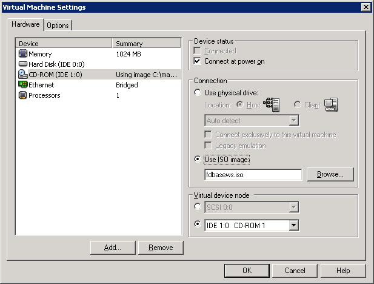Click the Memory device icon
This screenshot has height=284, width=374.
(23, 54)
